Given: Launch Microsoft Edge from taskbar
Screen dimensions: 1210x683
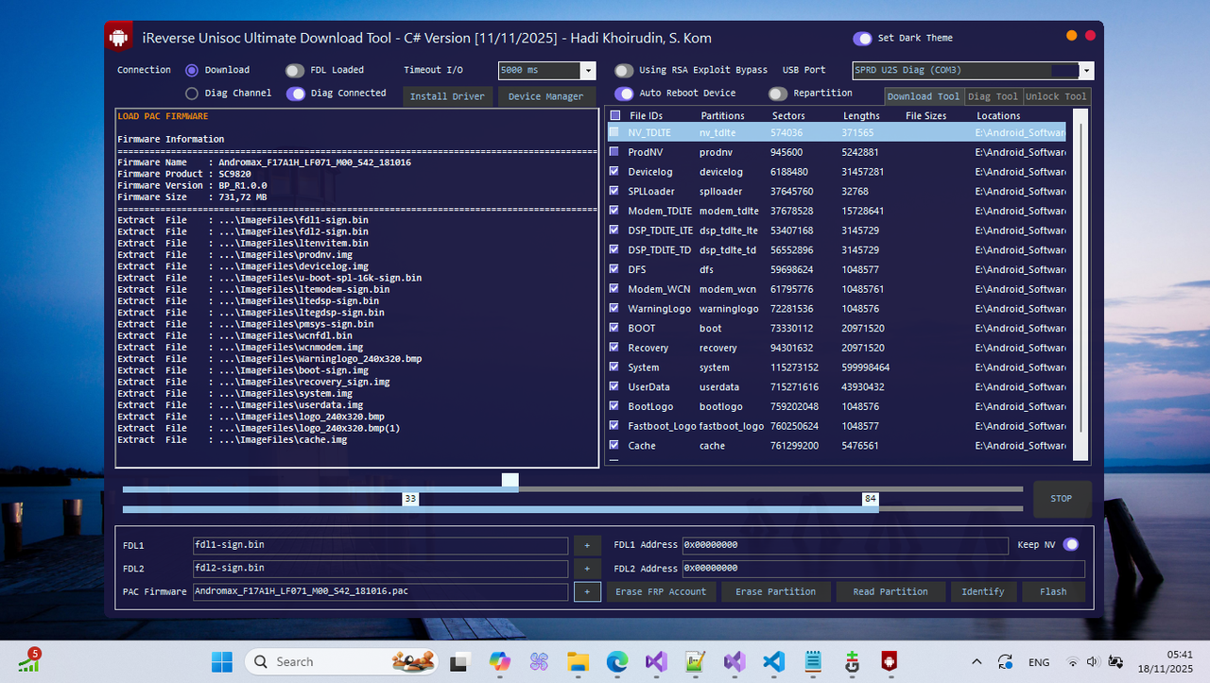Looking at the screenshot, I should point(617,661).
